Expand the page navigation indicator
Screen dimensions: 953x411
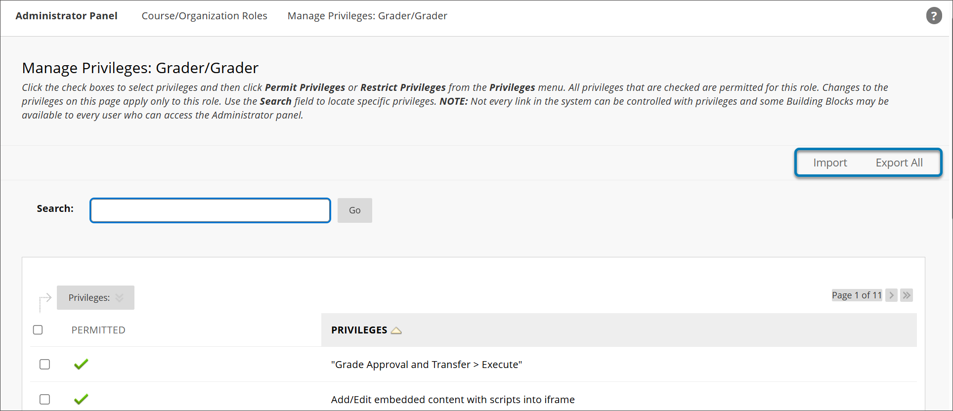coord(857,295)
